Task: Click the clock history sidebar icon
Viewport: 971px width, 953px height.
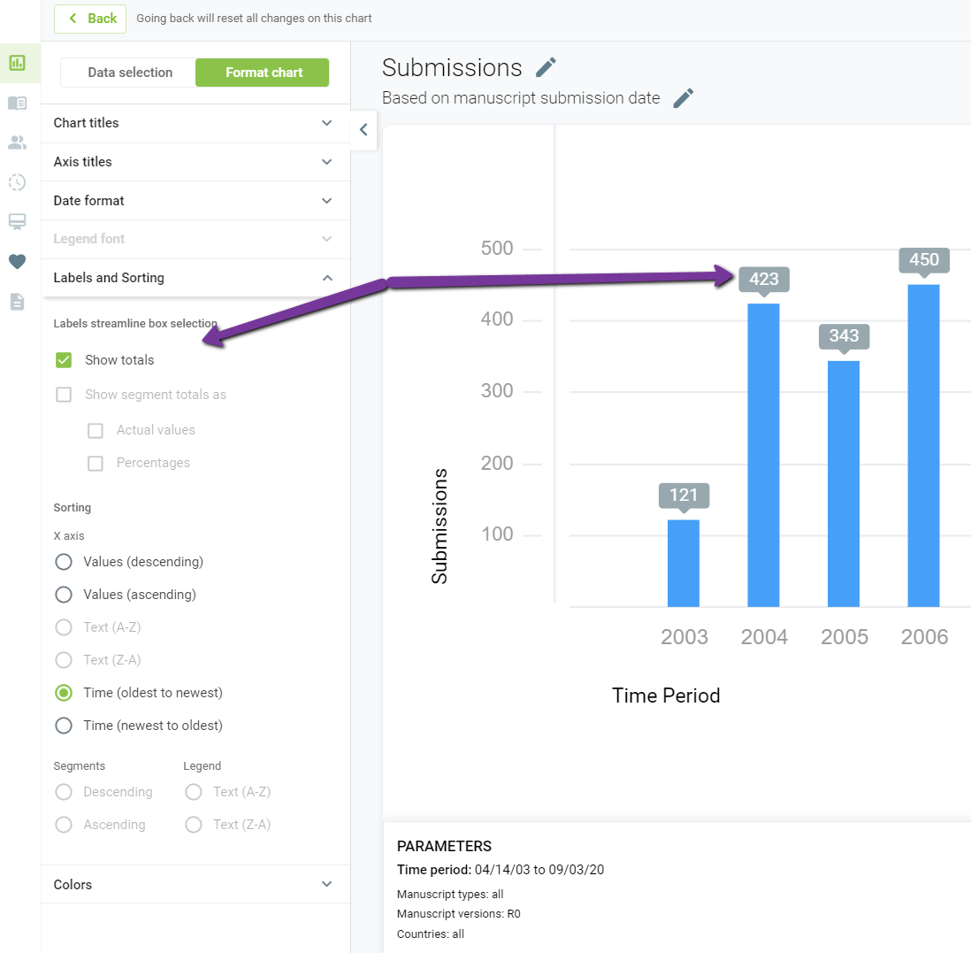Action: pyautogui.click(x=18, y=182)
